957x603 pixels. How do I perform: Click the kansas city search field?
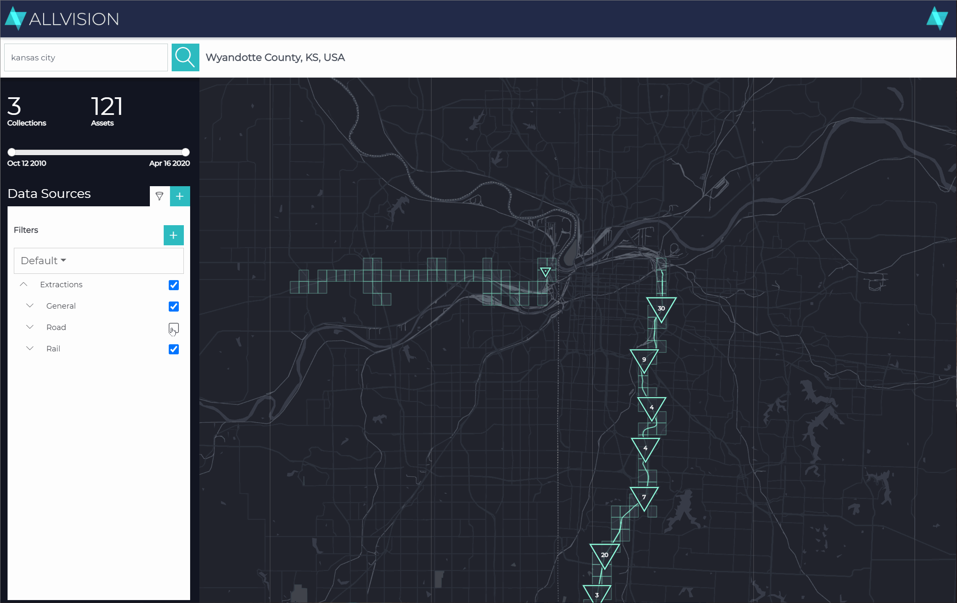click(86, 57)
